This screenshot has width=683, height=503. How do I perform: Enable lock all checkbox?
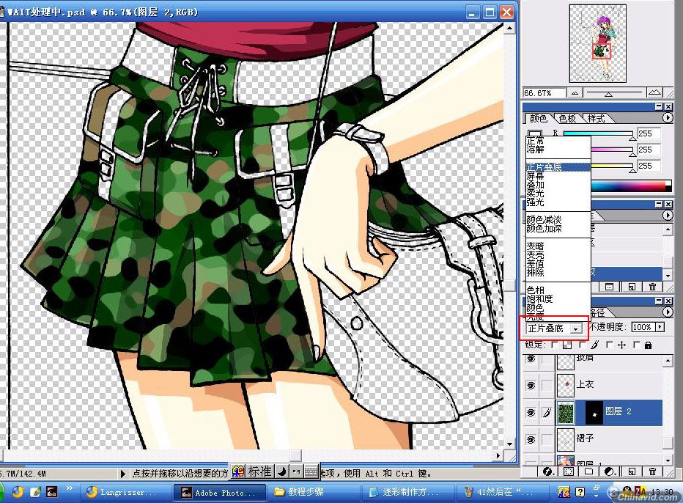click(637, 345)
